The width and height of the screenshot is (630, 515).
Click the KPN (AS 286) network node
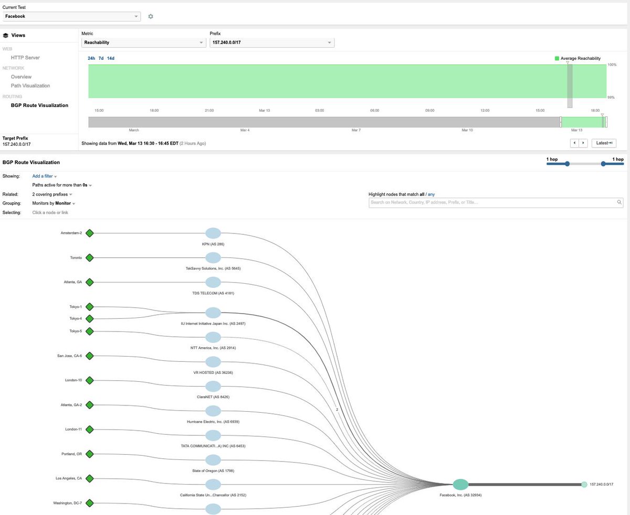(213, 233)
